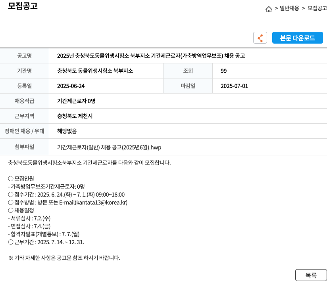Download the attached hwp file

[x=109, y=147]
